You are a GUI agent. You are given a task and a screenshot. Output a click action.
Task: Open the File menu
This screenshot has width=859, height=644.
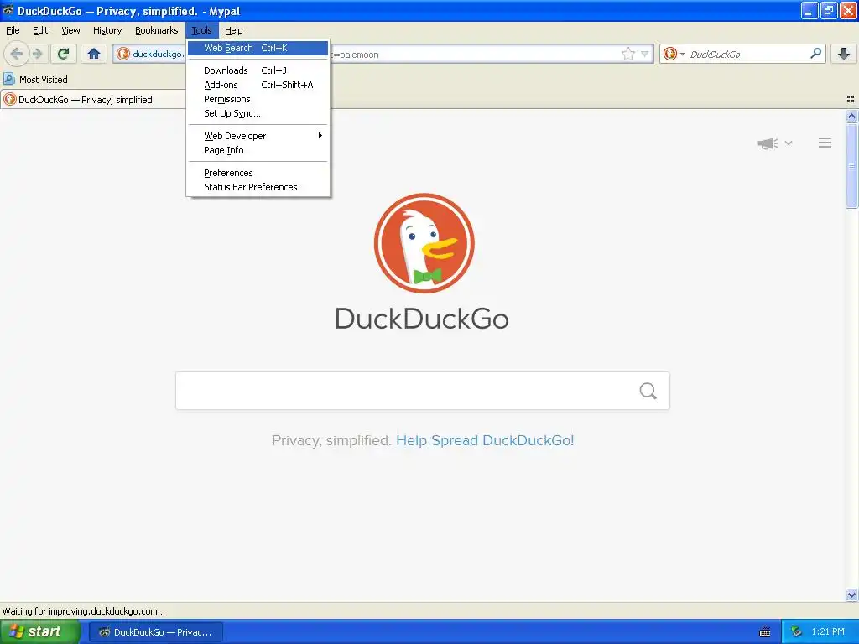[13, 30]
